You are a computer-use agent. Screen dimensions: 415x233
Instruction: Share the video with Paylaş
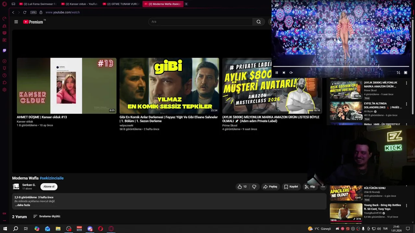pos(270,186)
